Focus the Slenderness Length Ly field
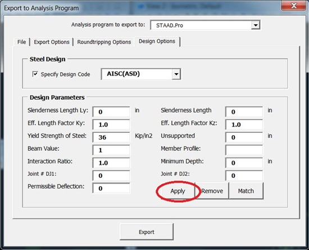This screenshot has height=250, width=309. [111, 112]
